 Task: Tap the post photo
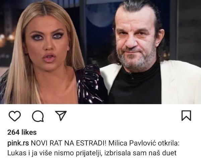click(x=100, y=52)
